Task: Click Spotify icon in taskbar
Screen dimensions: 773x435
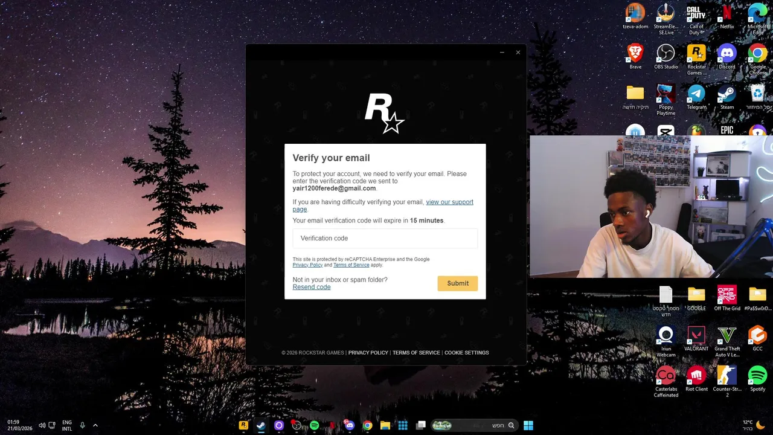Action: coord(314,425)
